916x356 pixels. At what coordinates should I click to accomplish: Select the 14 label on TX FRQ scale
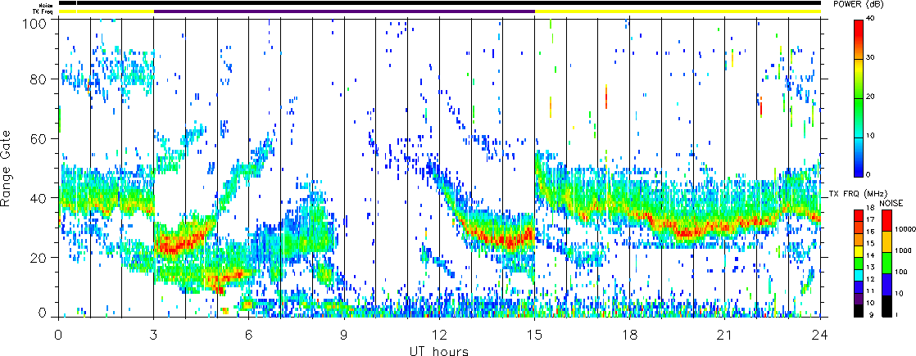click(870, 255)
